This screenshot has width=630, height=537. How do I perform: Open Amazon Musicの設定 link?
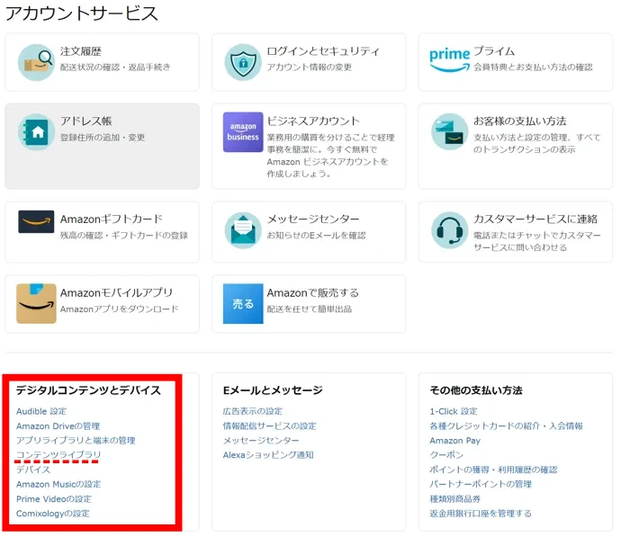(x=58, y=484)
